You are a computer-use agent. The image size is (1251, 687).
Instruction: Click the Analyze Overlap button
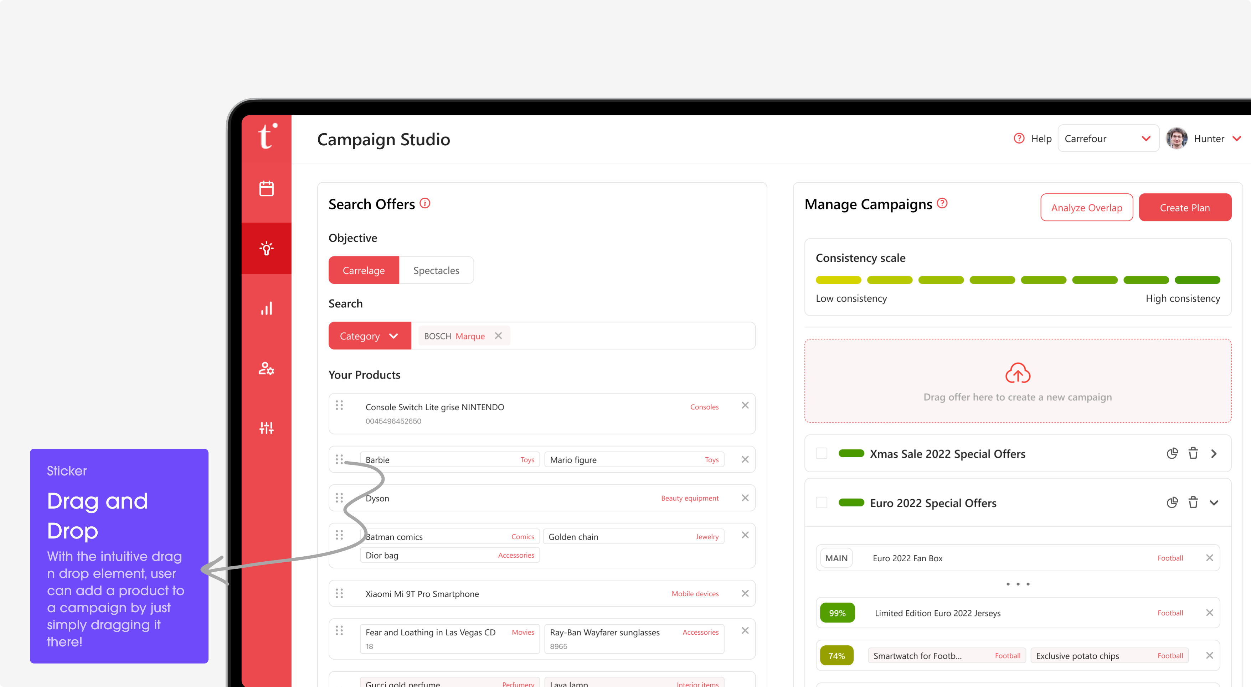tap(1086, 208)
